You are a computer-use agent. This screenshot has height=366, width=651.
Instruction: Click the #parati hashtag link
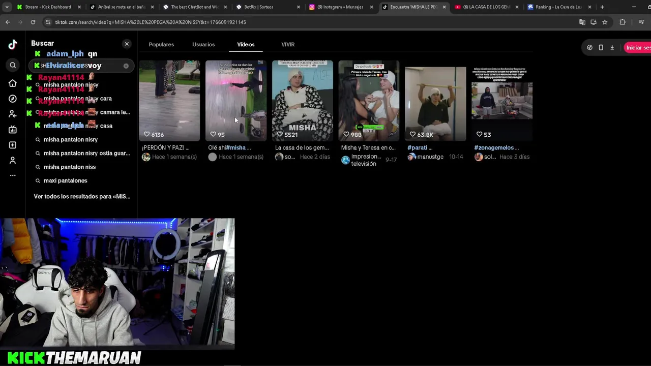tap(417, 147)
